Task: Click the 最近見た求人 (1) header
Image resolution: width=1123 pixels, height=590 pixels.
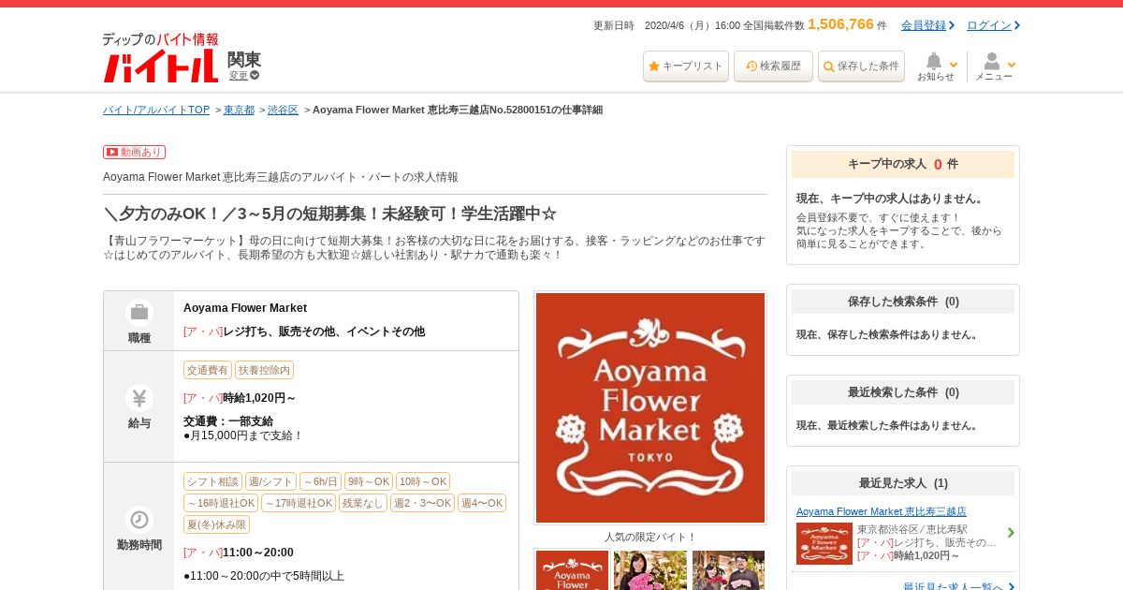Action: (x=903, y=483)
